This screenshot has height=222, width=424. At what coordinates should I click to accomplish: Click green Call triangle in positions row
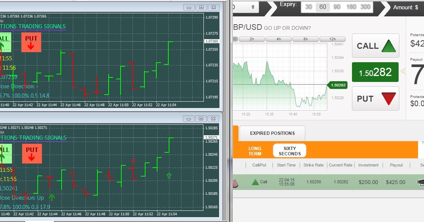[255, 182]
